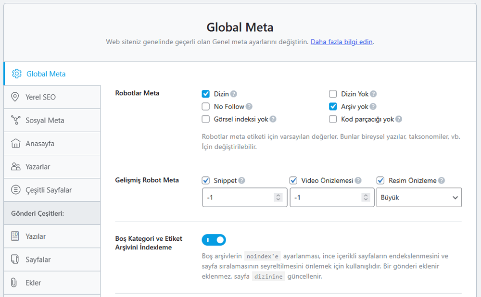Click the Yazarlar people icon

(x=15, y=166)
